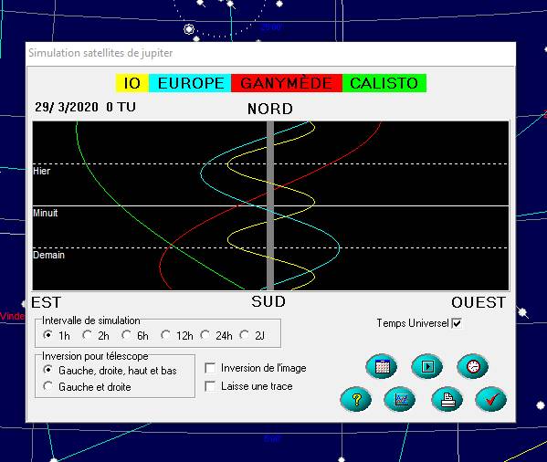The width and height of the screenshot is (547, 462).
Task: Confirm with the red checkmark icon
Action: coord(490,399)
